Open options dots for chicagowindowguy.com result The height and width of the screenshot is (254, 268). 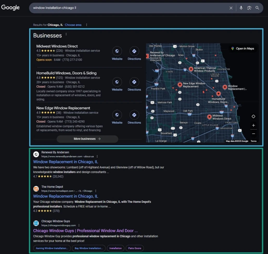79,225
